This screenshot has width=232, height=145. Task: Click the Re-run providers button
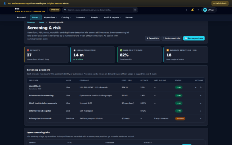click(x=194, y=38)
